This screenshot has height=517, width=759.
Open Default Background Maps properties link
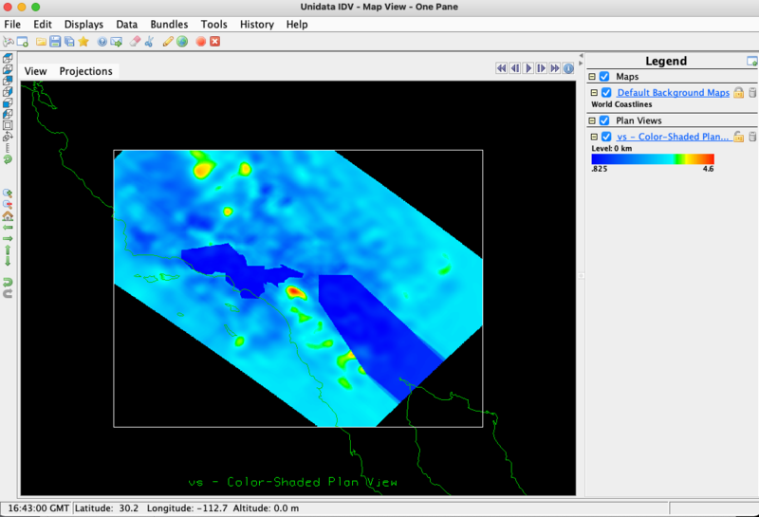673,92
